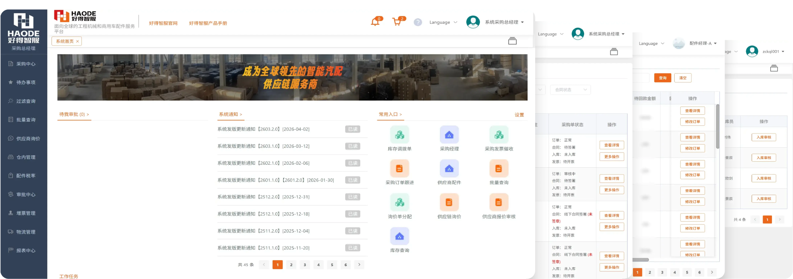Go to page 1 in the rightmost window

767,220
